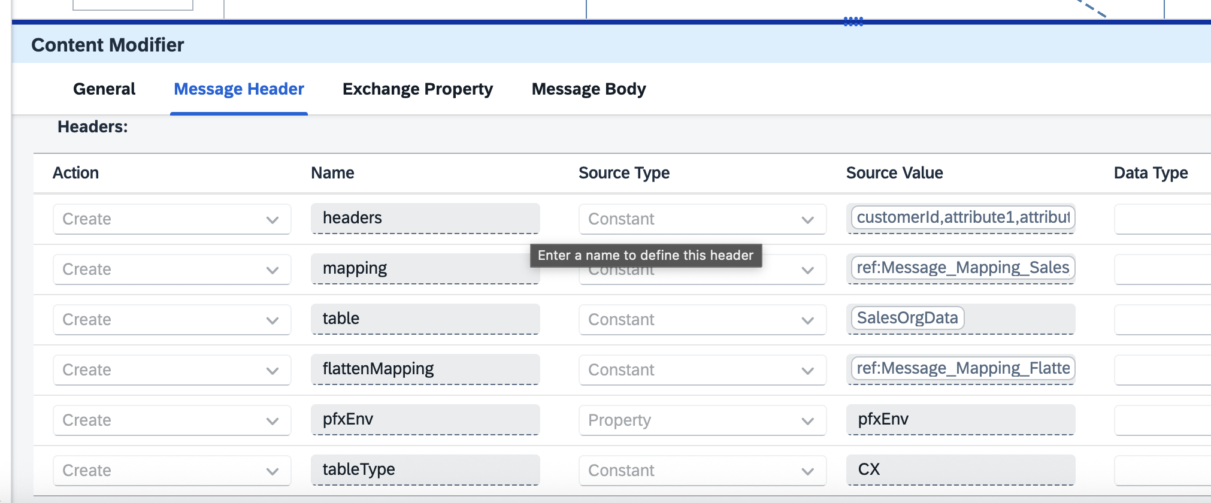Click the tableType name field

425,469
